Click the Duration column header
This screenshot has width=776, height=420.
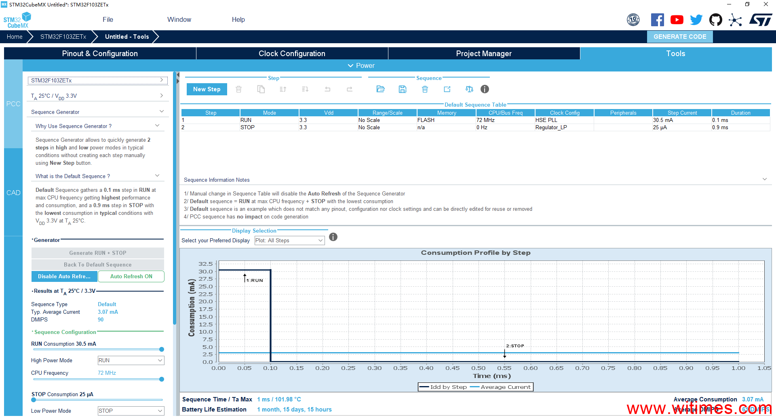pos(741,113)
